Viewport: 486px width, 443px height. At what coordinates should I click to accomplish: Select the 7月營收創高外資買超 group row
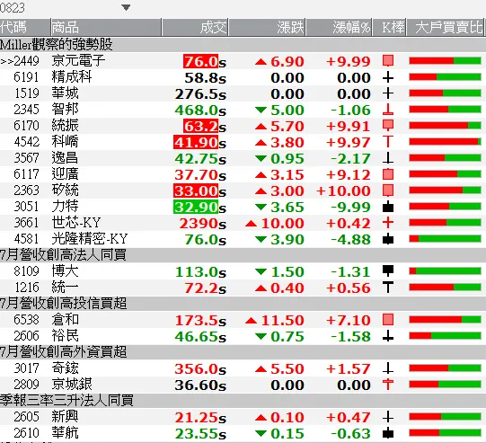coord(243,352)
